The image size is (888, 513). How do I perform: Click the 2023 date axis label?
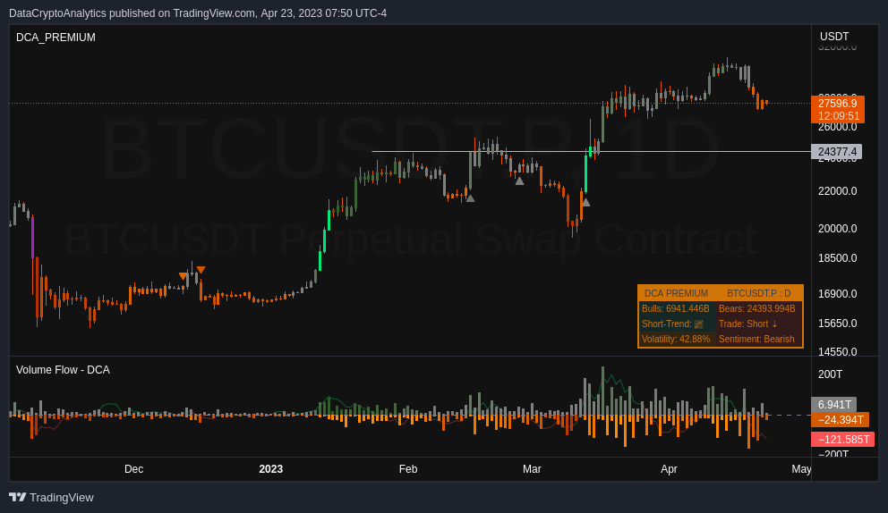pos(270,469)
